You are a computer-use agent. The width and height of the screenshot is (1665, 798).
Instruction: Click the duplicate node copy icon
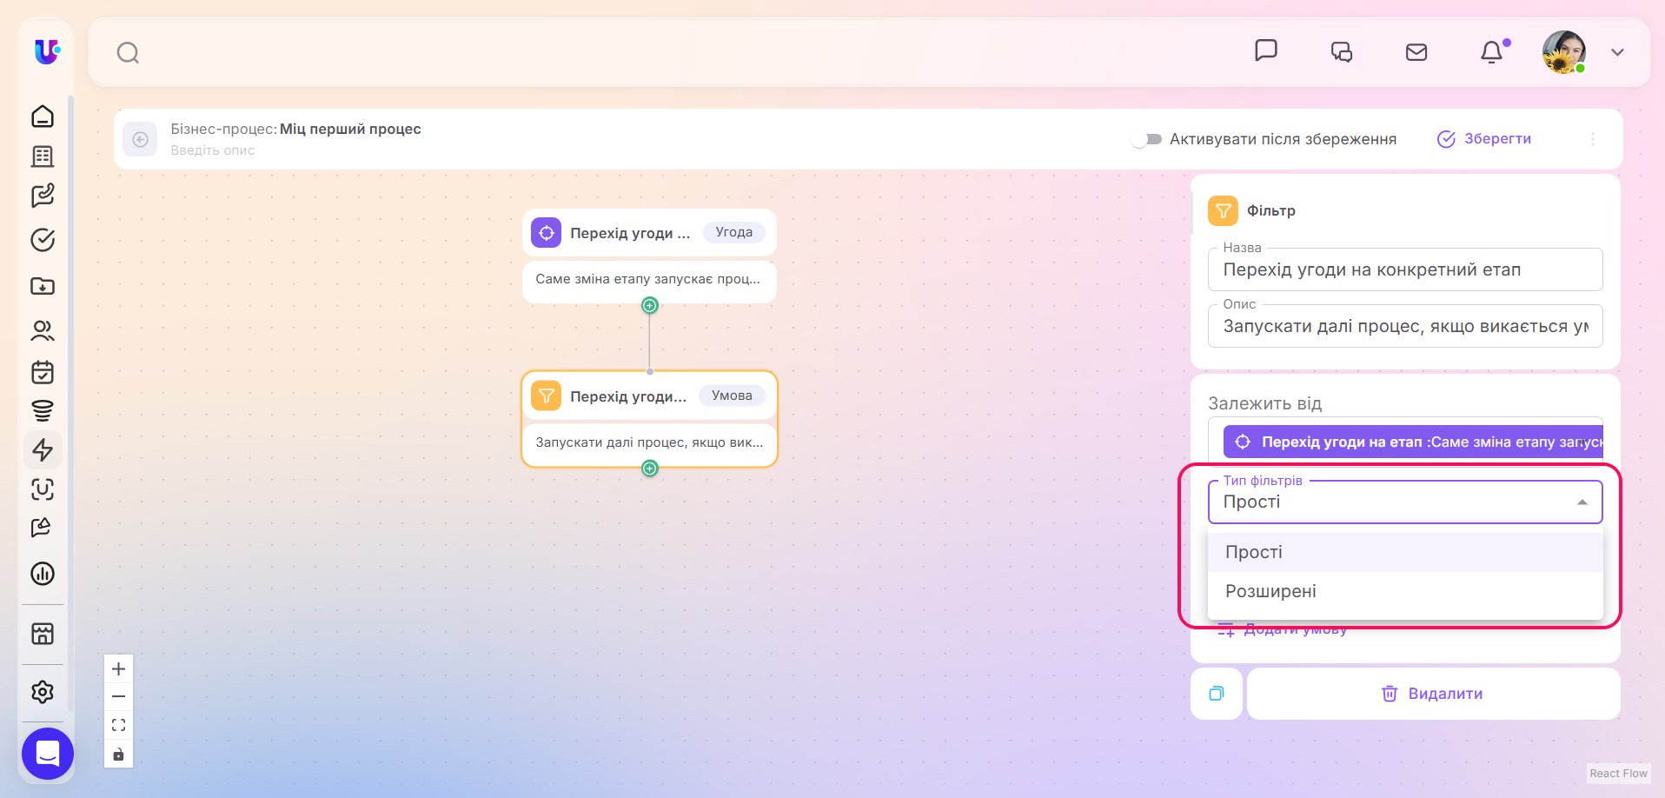(x=1217, y=694)
